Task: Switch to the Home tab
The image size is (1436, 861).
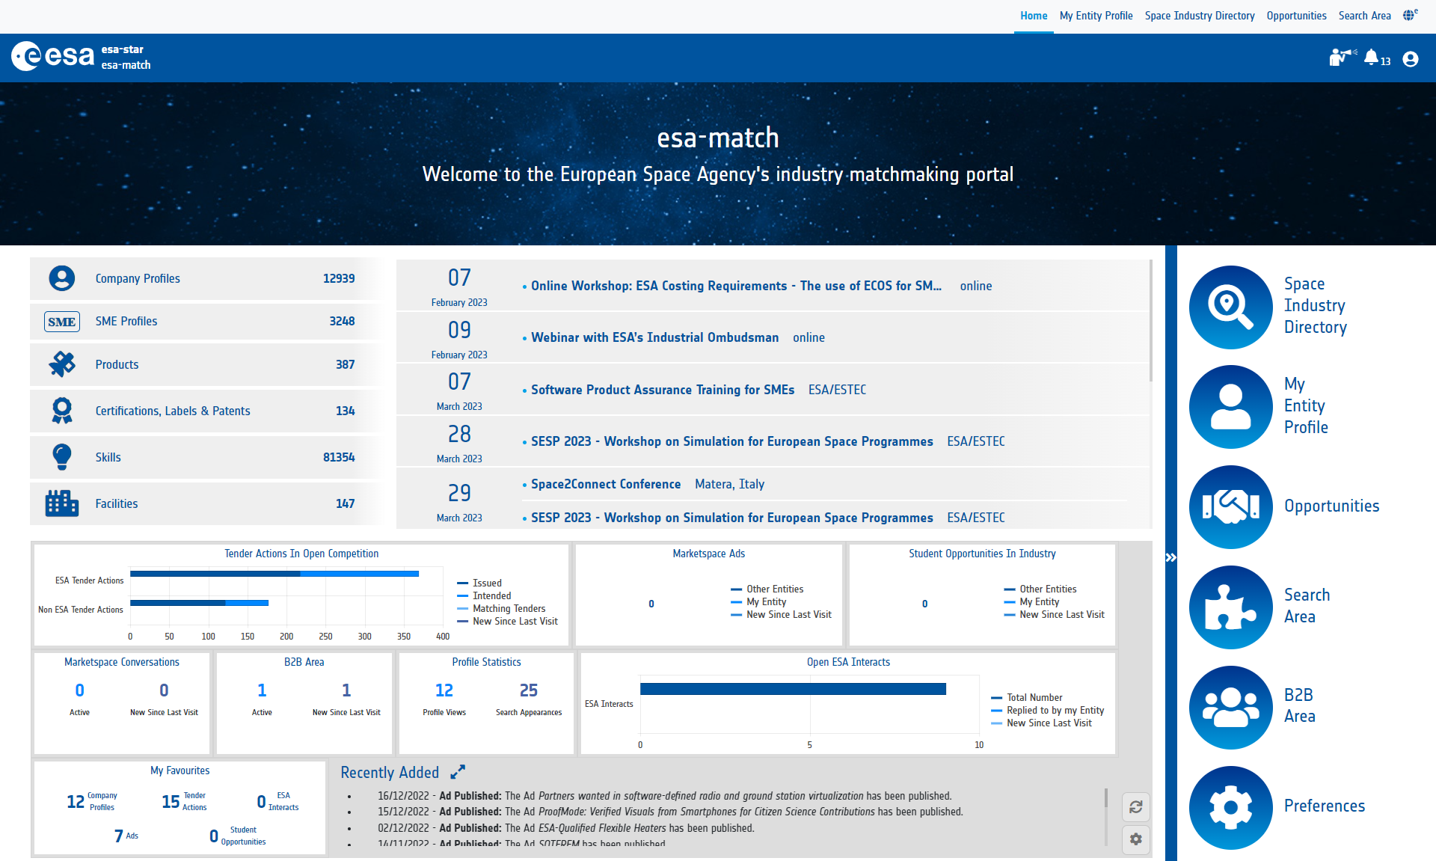Action: click(1034, 15)
